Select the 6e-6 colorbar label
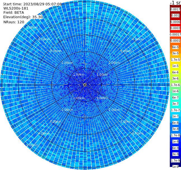Image resolution: width=181 pixels, height=170 pixels. click(x=175, y=72)
